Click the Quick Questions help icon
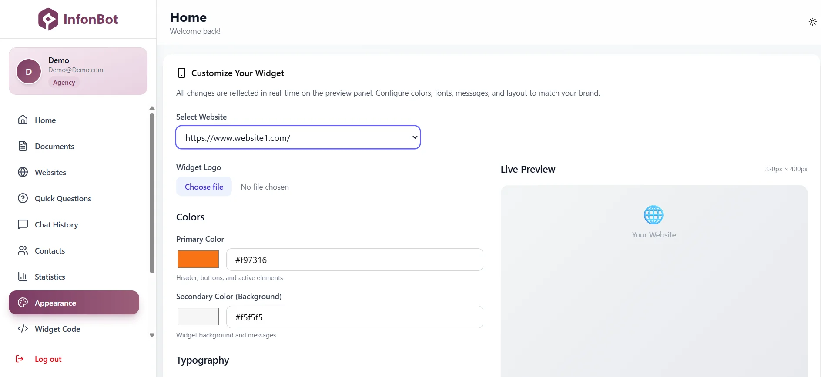This screenshot has height=377, width=821. pos(23,198)
